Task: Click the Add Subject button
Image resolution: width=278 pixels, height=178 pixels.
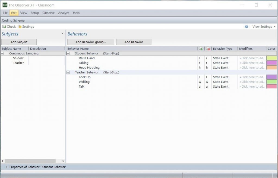Action: point(19,42)
